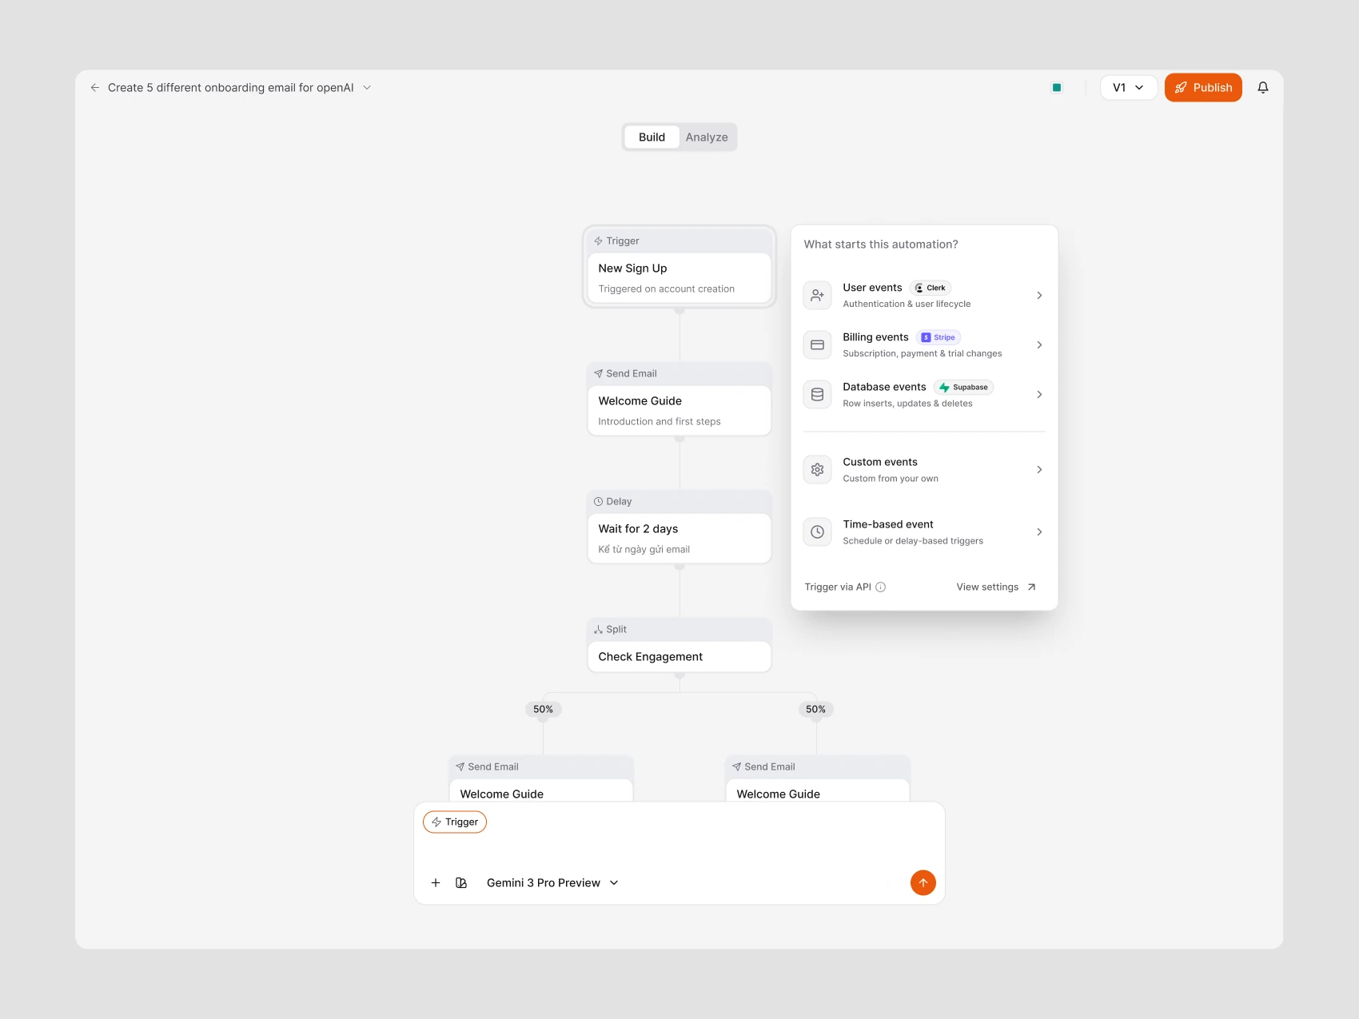Viewport: 1359px width, 1019px height.
Task: Click the Delay node clock header icon
Action: [x=598, y=502]
